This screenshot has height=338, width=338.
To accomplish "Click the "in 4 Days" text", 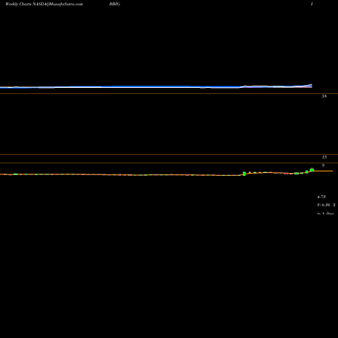I will (x=325, y=213).
